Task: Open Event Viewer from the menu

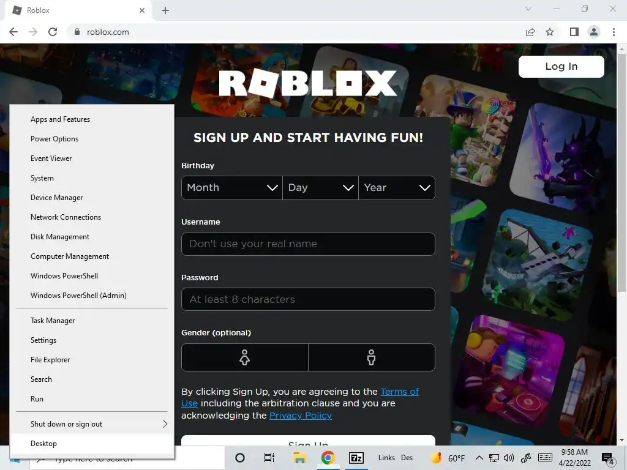Action: (x=92, y=159)
